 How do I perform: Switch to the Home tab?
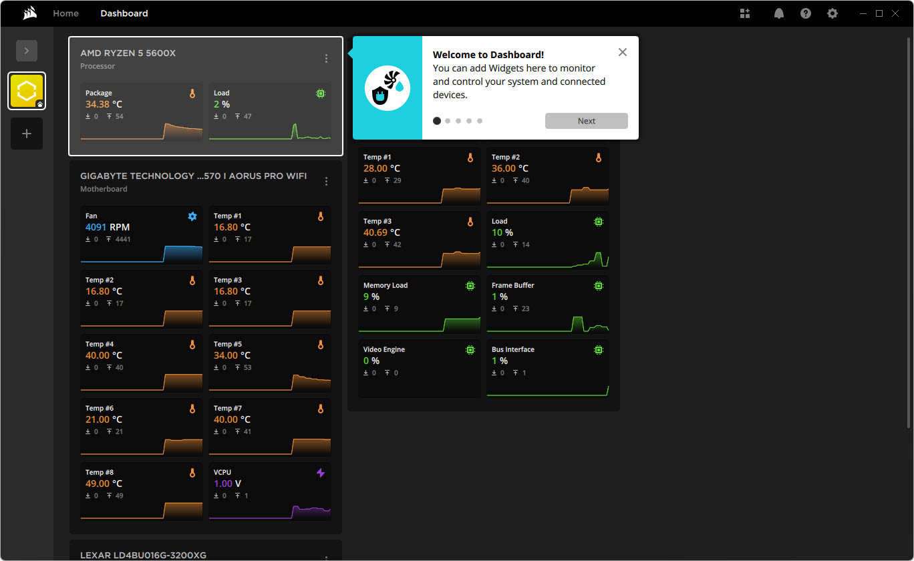(x=65, y=13)
